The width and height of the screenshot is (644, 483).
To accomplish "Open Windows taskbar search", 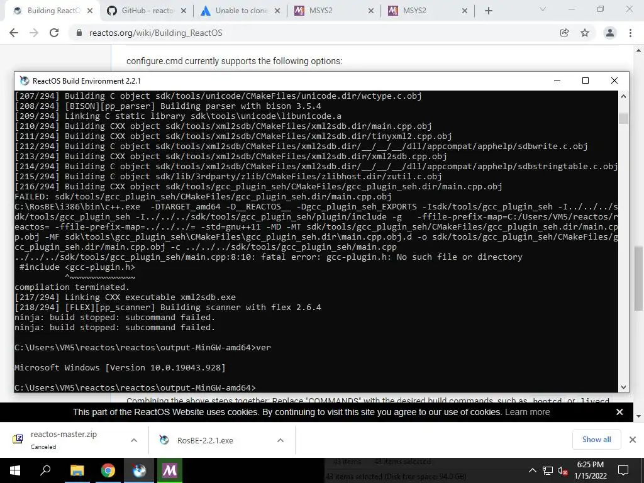I will click(45, 470).
